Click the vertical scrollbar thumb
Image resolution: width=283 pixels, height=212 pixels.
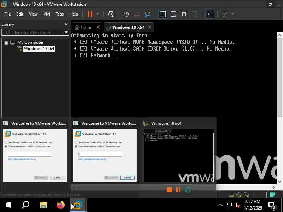pos(279,77)
